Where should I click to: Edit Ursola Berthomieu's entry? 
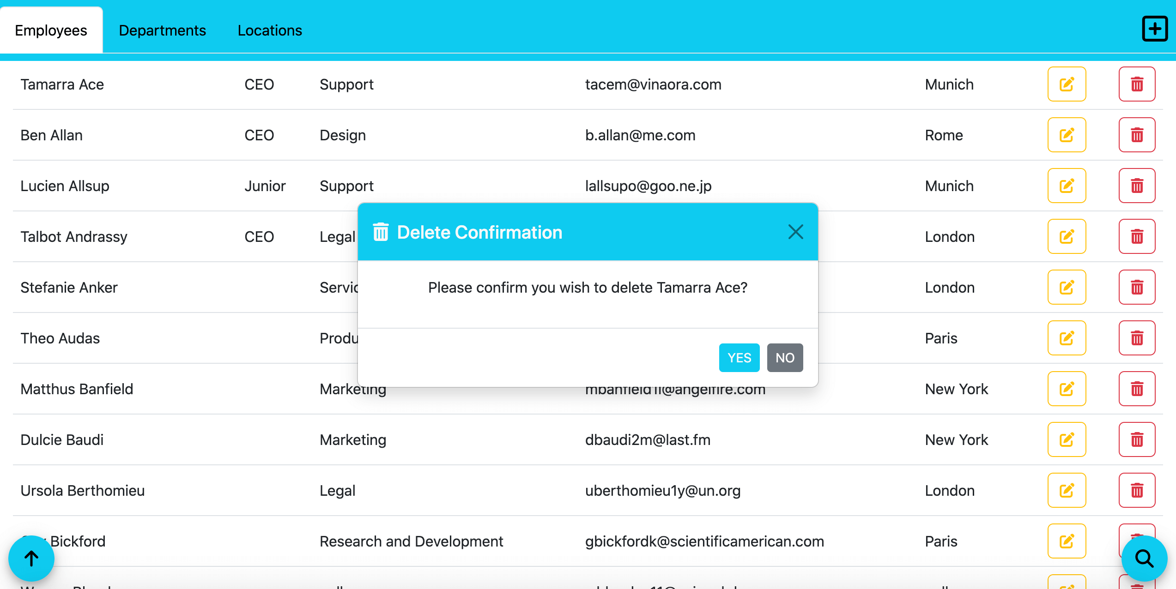click(x=1066, y=491)
